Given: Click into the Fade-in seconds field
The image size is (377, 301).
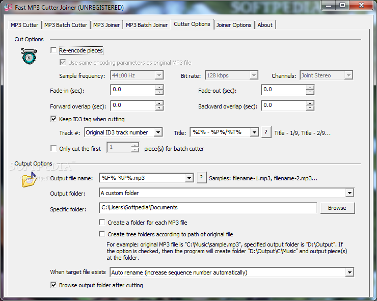Looking at the screenshot, I should [x=133, y=90].
